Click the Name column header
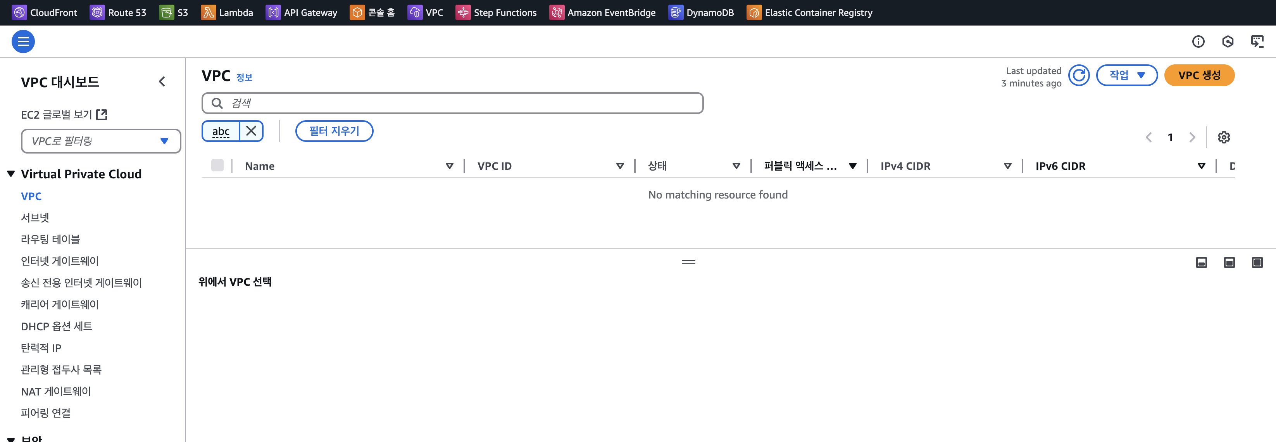 click(x=260, y=166)
